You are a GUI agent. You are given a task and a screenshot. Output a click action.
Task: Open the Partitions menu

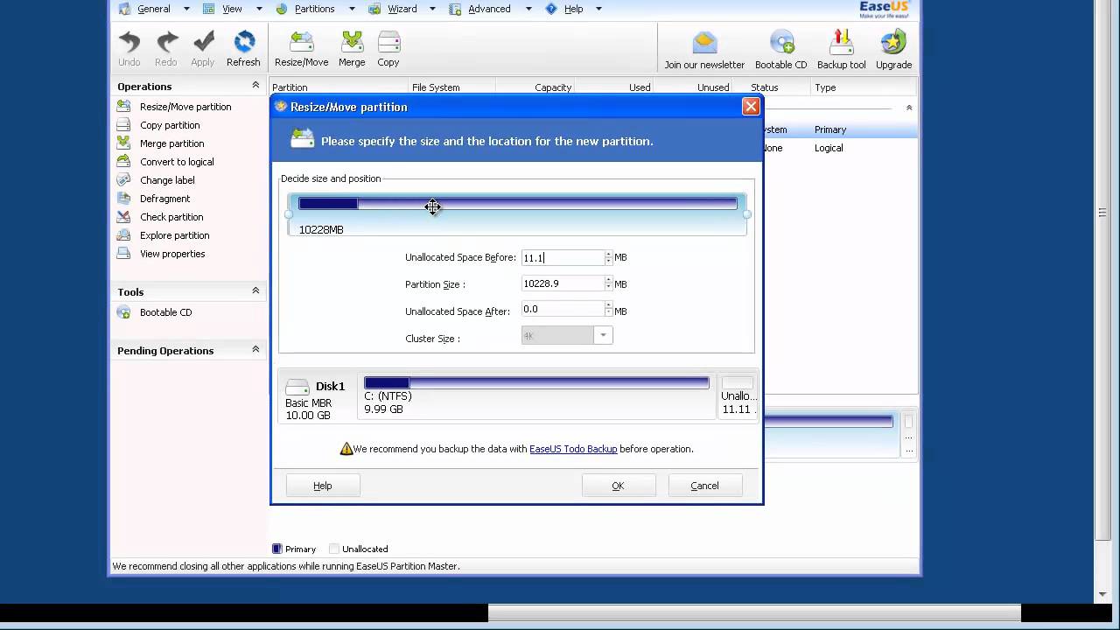tap(315, 9)
